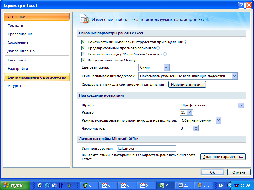Select the Надстройки category
This screenshot has width=254, height=190.
(x=37, y=69)
